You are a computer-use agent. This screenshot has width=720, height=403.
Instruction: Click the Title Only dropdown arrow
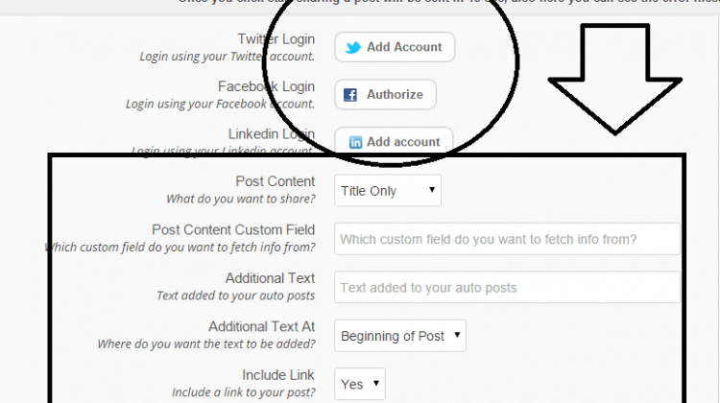pyautogui.click(x=432, y=190)
